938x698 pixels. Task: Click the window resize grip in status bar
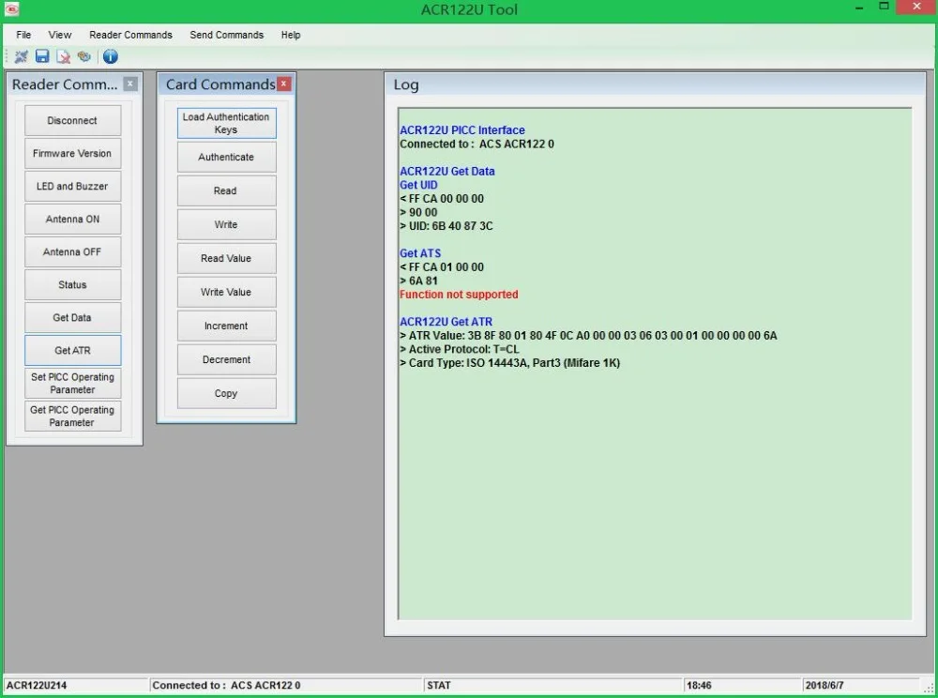[929, 689]
